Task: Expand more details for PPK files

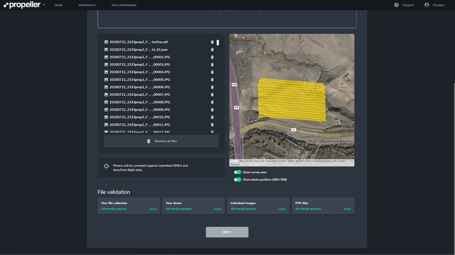Action: [x=347, y=209]
